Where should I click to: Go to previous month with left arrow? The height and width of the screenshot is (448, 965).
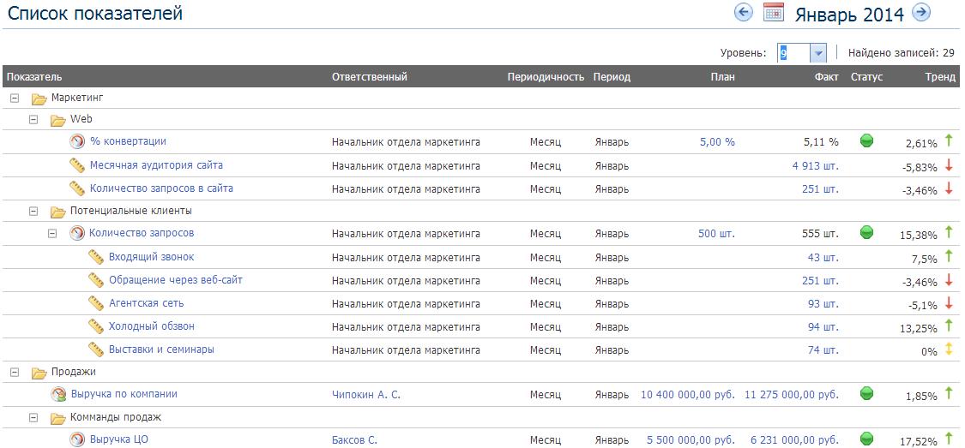745,12
